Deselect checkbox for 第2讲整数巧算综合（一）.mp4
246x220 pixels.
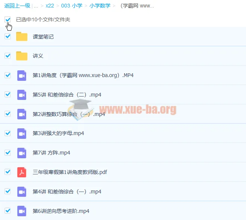7,114
